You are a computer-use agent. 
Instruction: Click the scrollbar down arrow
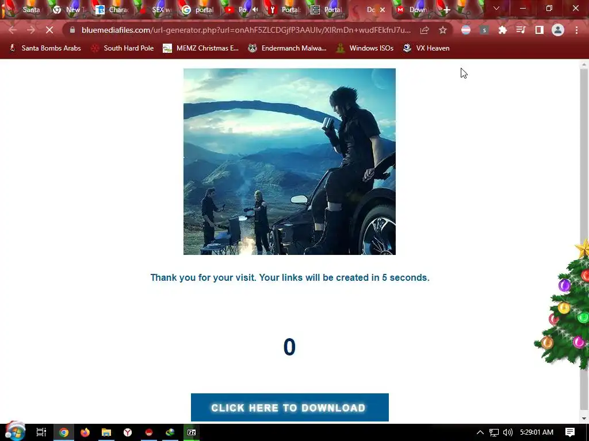click(x=584, y=418)
